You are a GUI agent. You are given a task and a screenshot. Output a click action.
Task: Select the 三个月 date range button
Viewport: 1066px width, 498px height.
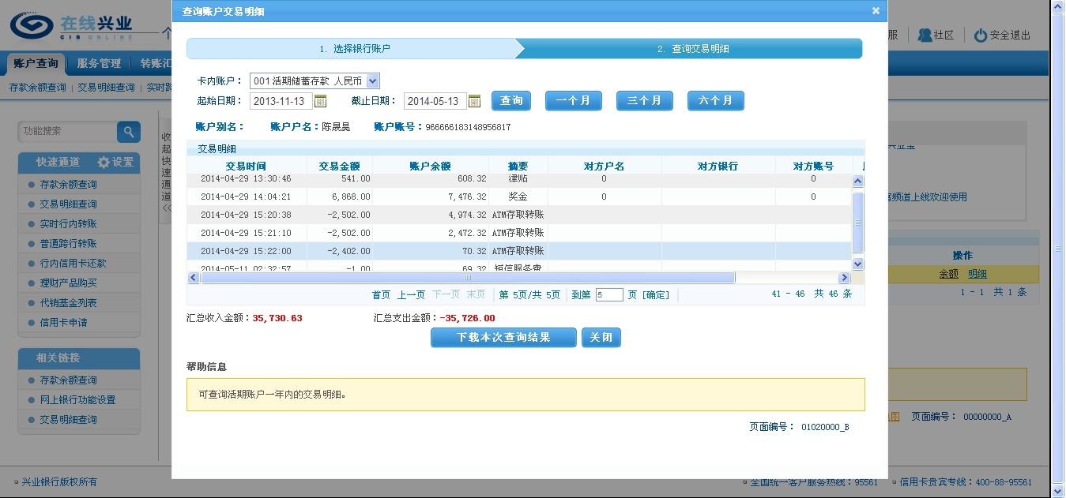pyautogui.click(x=644, y=101)
